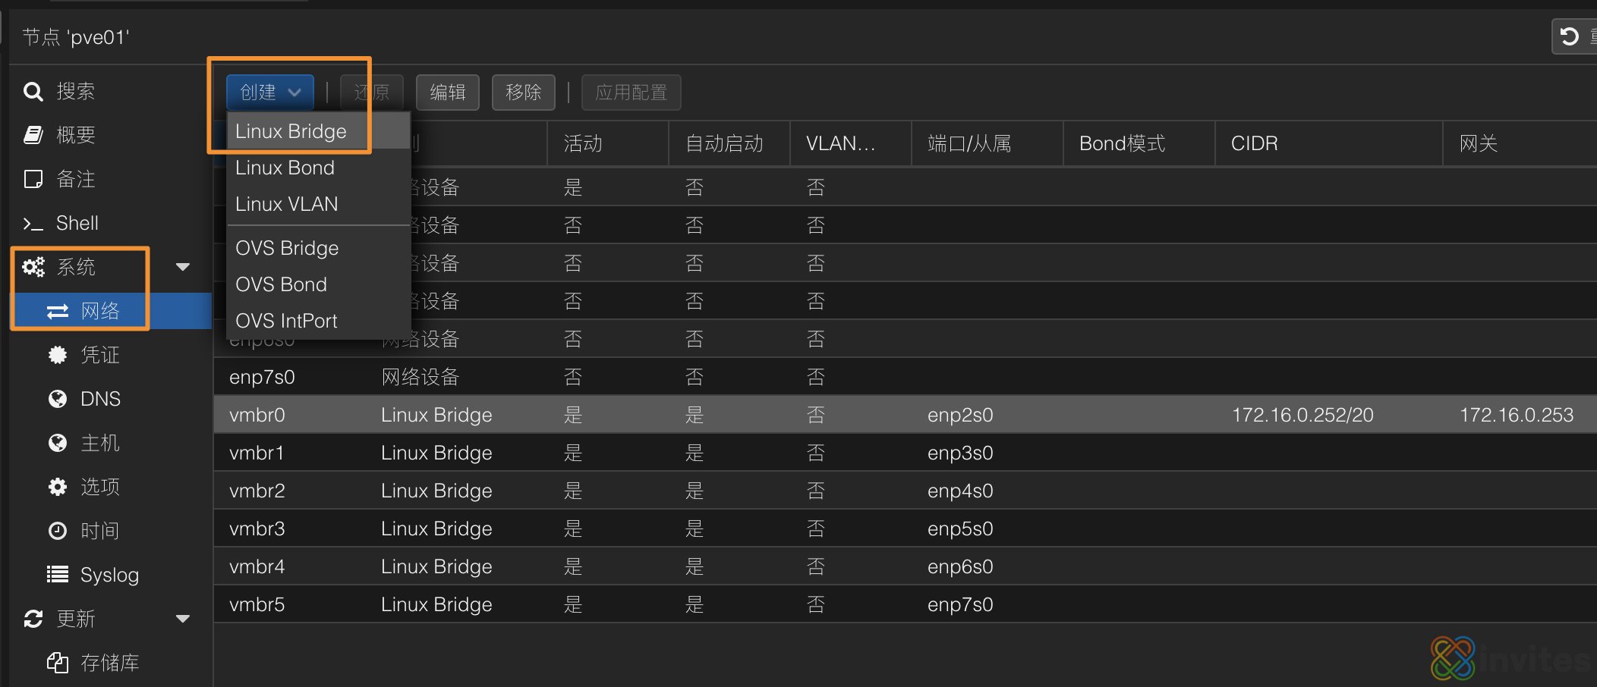Choose Linux Bridge from the create menu
1597x687 pixels.
click(291, 131)
